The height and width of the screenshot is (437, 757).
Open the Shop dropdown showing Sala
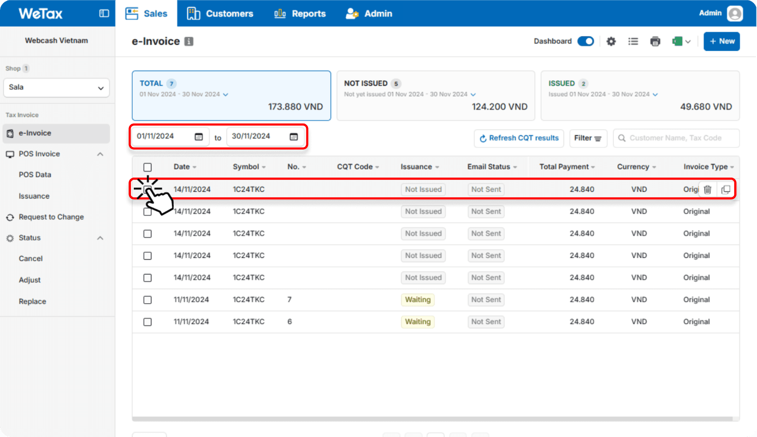tap(56, 87)
